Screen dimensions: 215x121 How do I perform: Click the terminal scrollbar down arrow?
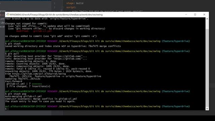(x=207, y=109)
